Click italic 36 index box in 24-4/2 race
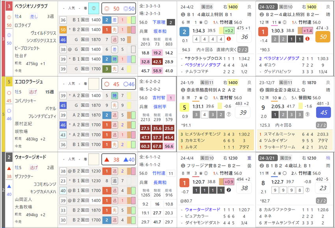Screen dimensions: 335x228 [244, 37]
